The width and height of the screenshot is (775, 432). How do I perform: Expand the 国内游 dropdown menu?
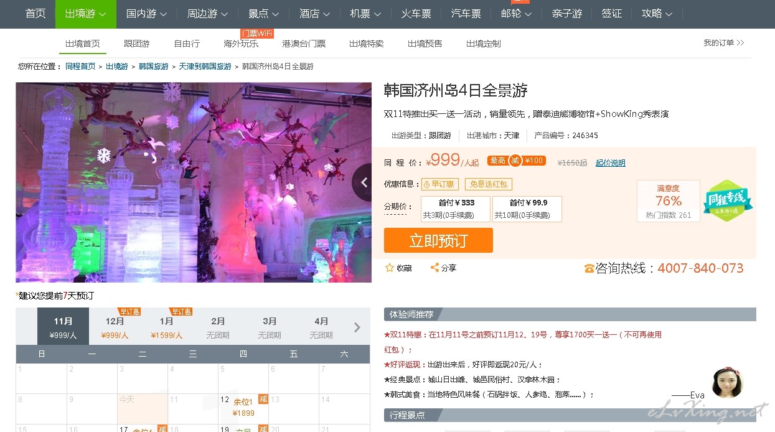point(146,14)
